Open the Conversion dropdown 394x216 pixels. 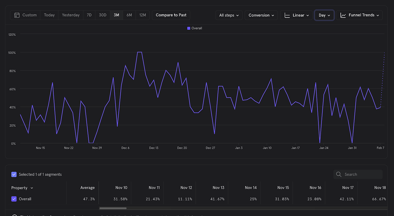261,15
